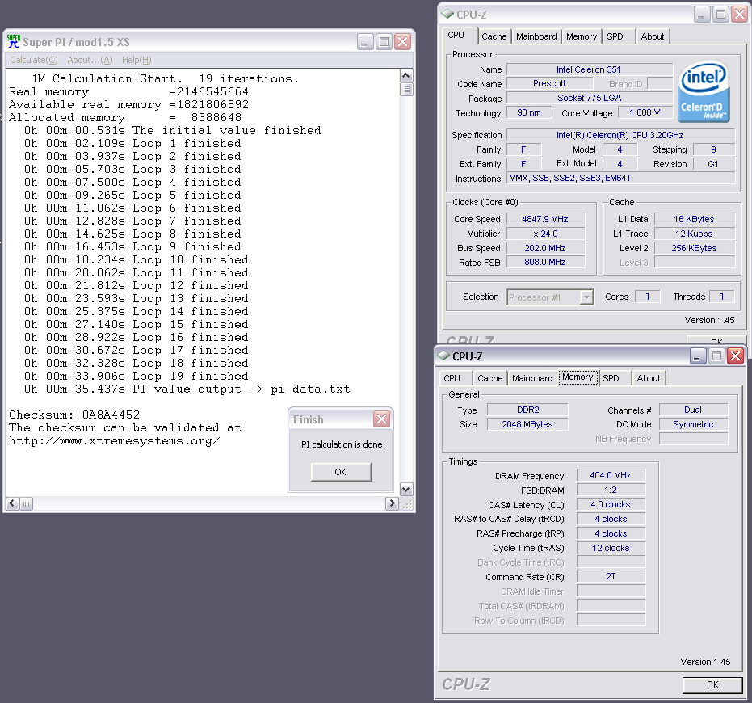Click the Intel Celeron 351 name field
This screenshot has height=703, width=752.
coord(590,69)
